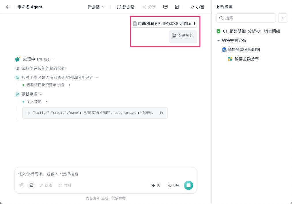Collapse 核对工作区是否有可参照的利润分析资产 step
The width and height of the screenshot is (292, 204).
click(97, 78)
